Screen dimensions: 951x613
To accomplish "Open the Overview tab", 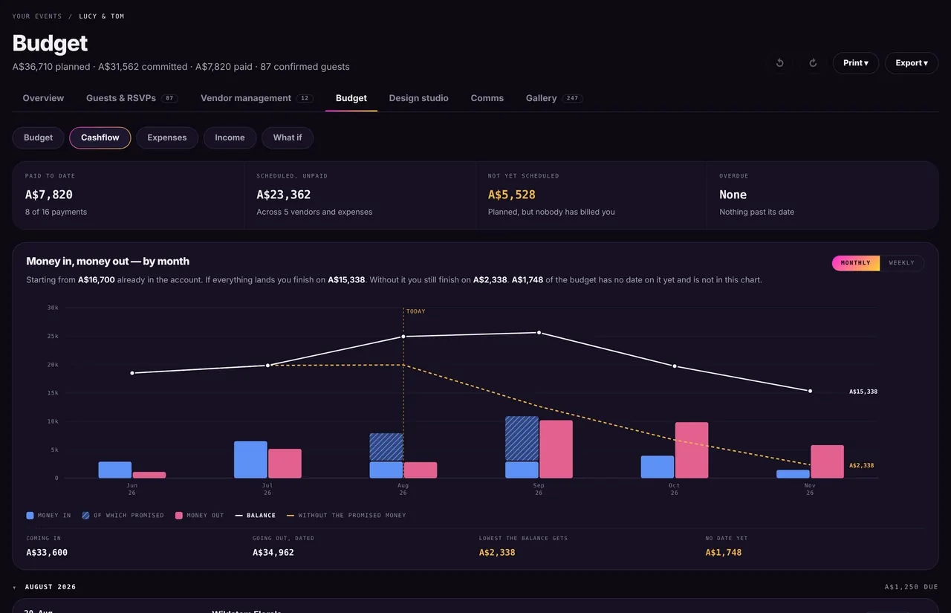I will [43, 98].
